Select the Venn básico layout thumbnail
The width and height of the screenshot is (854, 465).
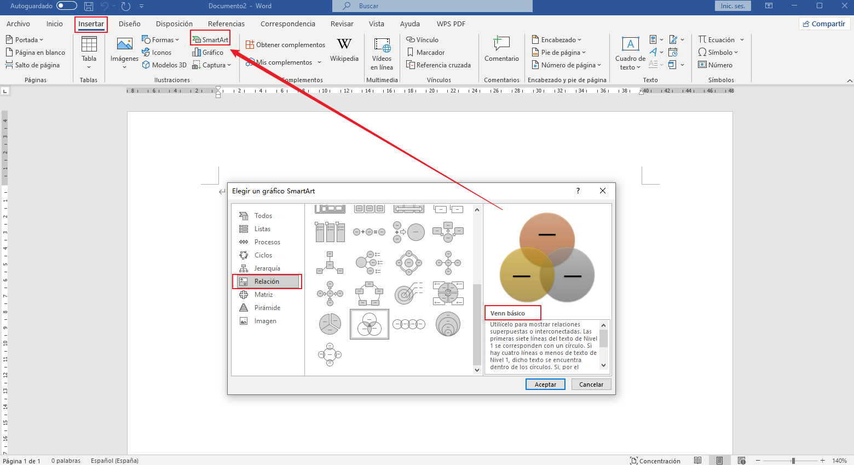coord(370,324)
